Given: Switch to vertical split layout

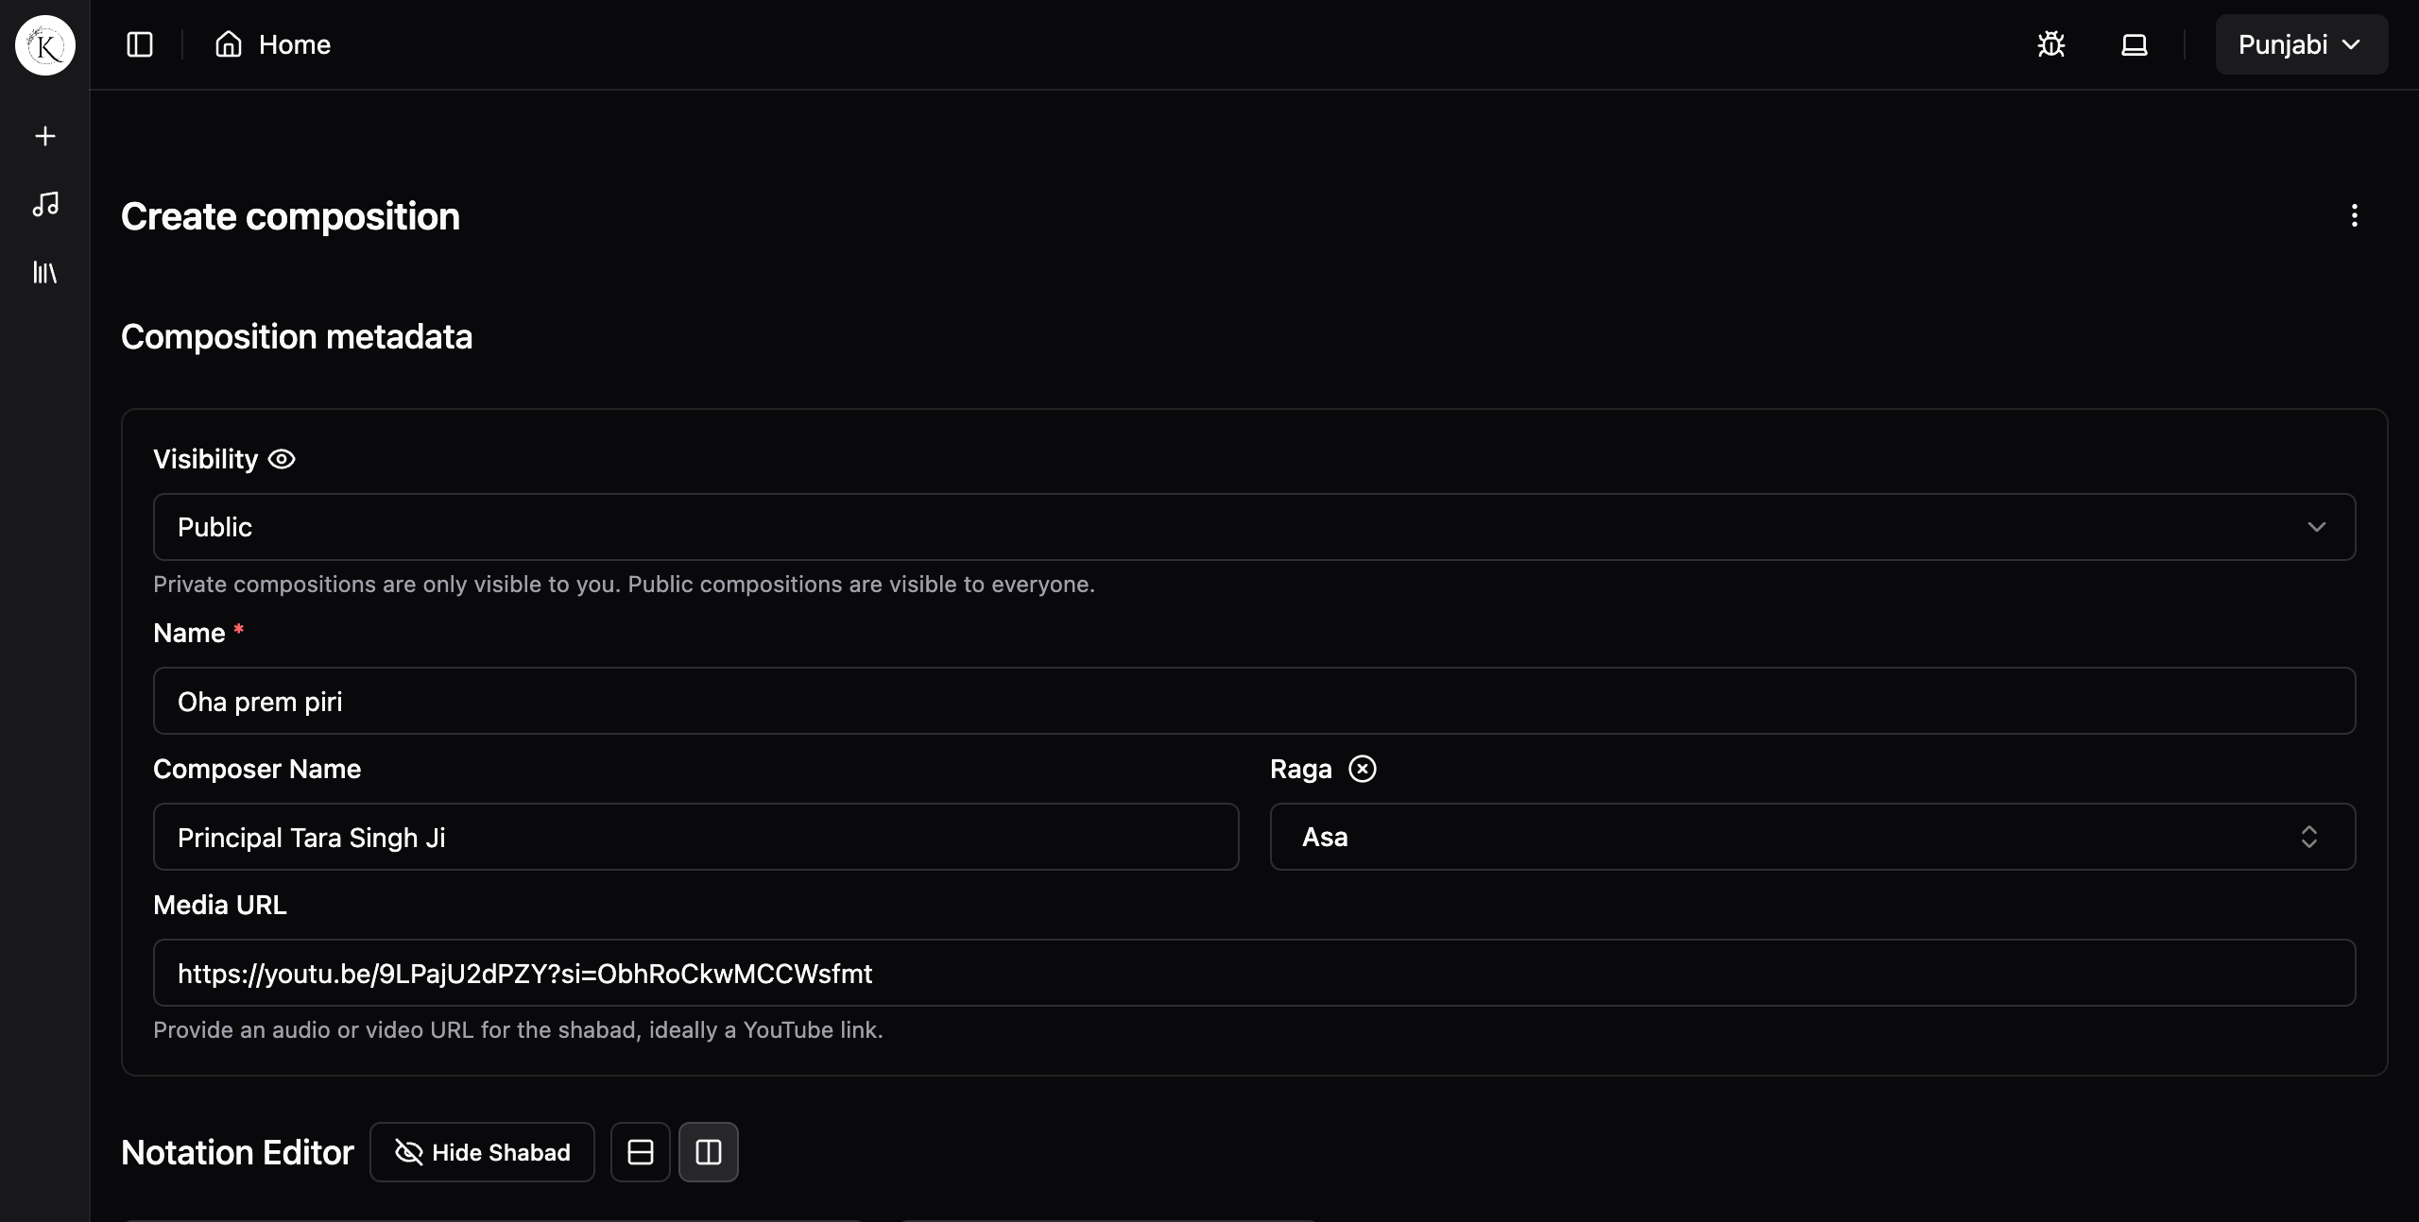Looking at the screenshot, I should (x=709, y=1152).
